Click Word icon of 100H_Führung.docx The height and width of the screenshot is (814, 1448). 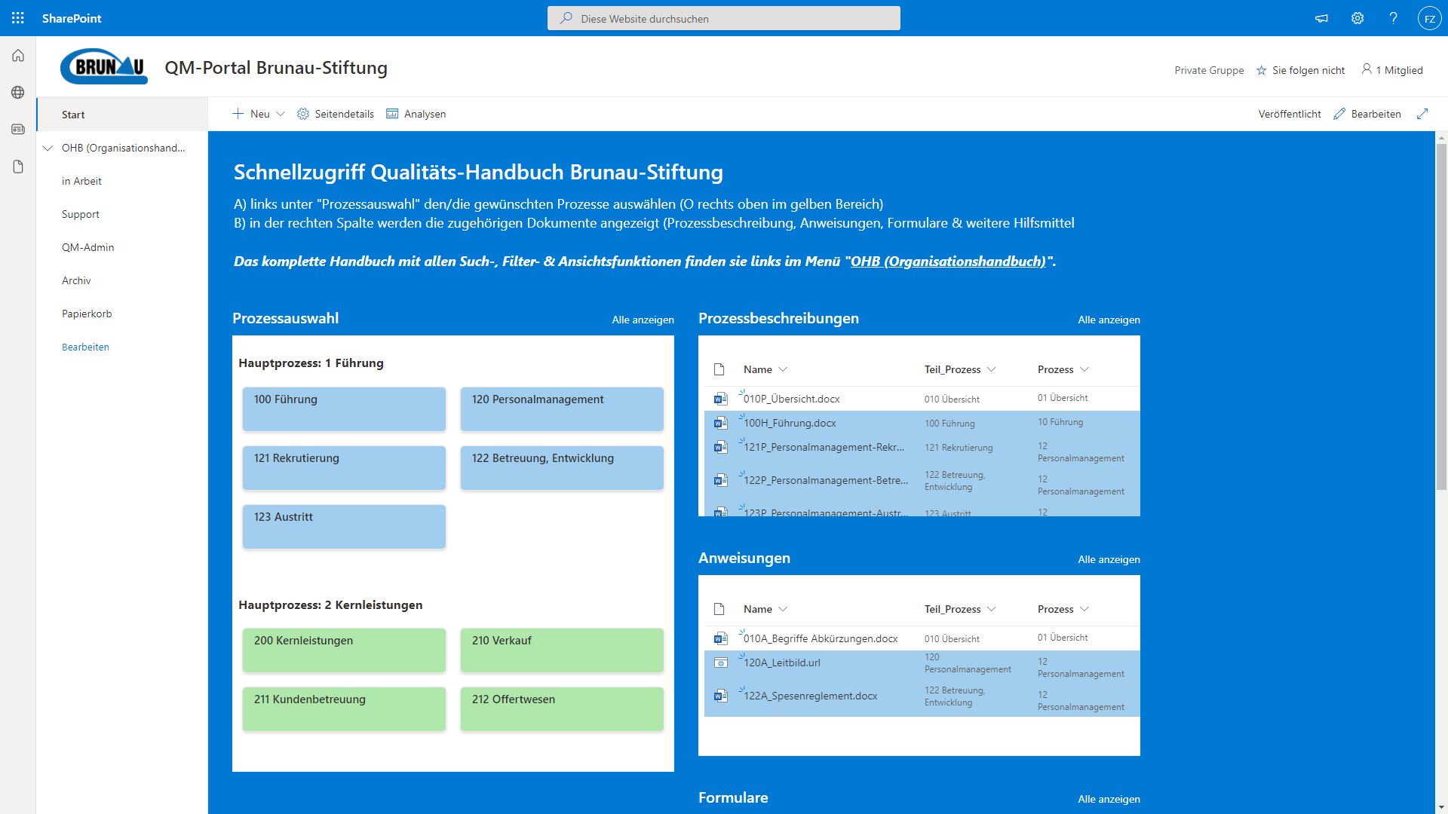721,423
